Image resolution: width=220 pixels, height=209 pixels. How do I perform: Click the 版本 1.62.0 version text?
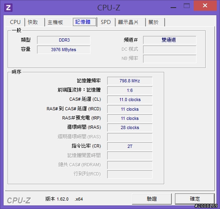pyautogui.click(x=57, y=199)
